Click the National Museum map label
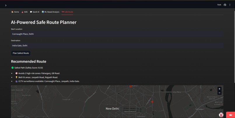Image resolution: width=235 pixels, height=118 pixels. click(x=130, y=111)
